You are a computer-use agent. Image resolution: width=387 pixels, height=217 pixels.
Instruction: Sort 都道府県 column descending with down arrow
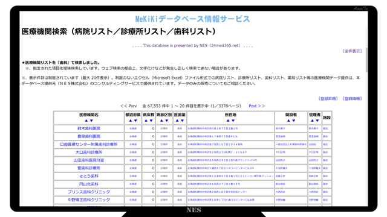tap(135, 121)
